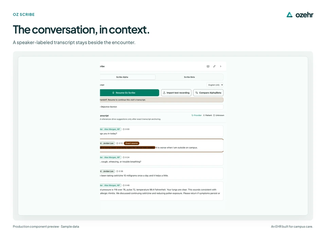Click the Compare Alpha/Beta button

click(208, 93)
